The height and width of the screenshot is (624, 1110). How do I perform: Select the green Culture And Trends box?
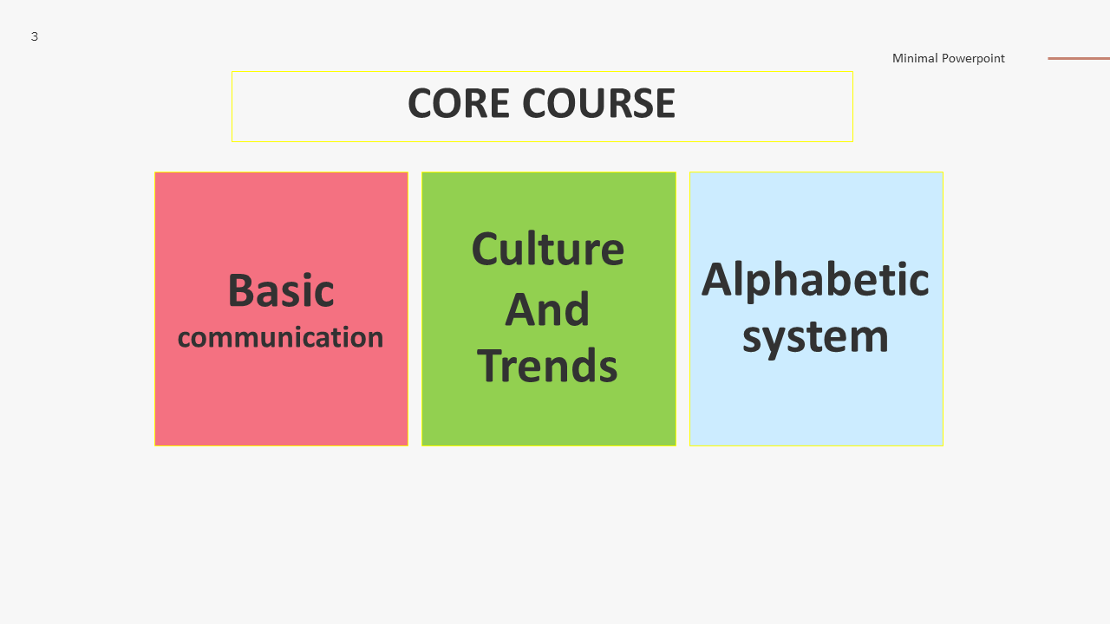coord(548,309)
